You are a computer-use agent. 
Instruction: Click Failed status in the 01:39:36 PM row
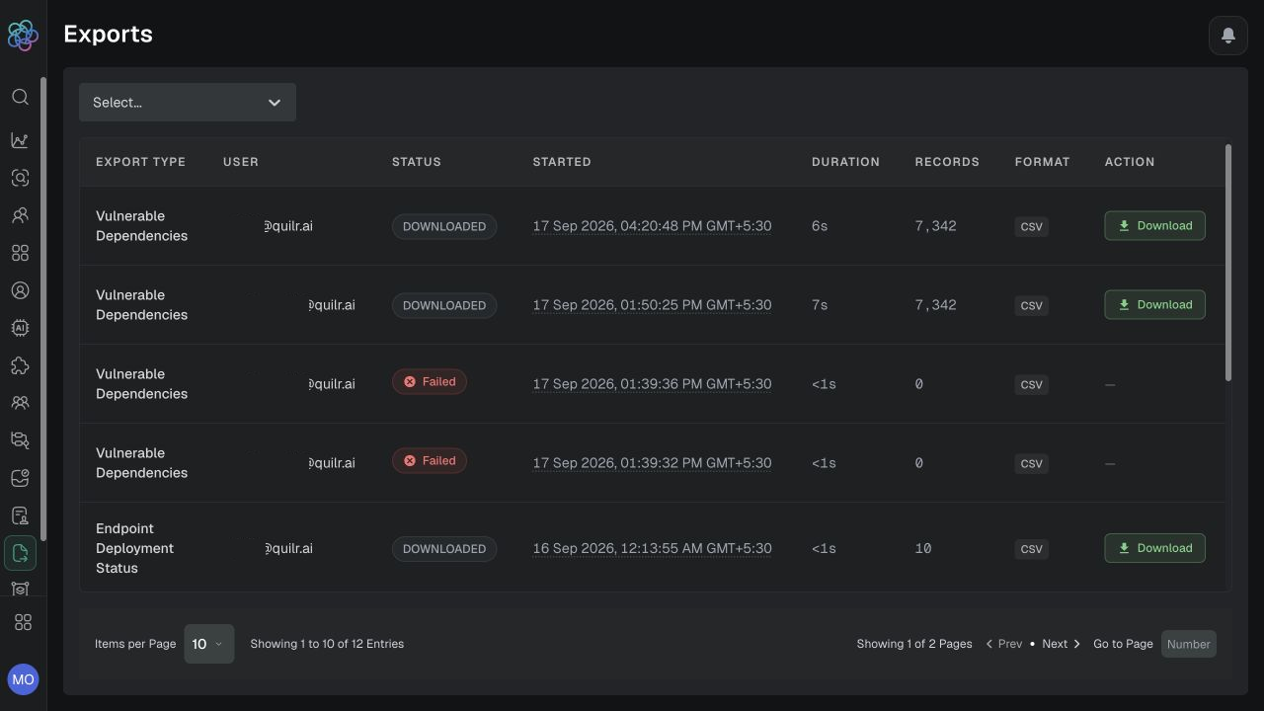tap(430, 381)
